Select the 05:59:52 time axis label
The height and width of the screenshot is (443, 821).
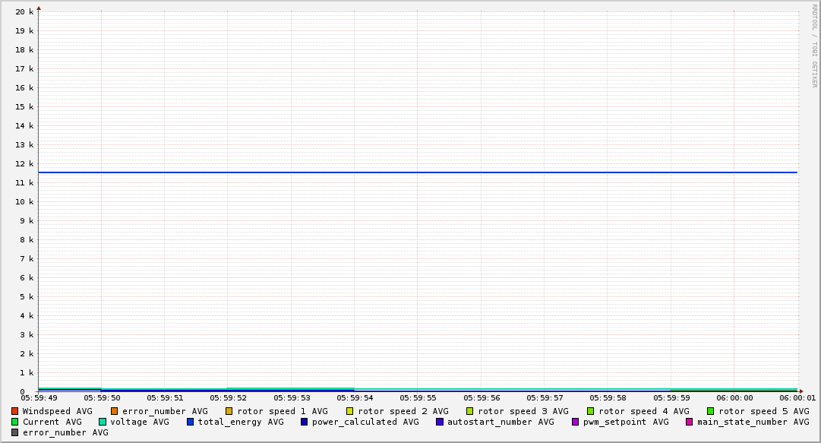[228, 397]
